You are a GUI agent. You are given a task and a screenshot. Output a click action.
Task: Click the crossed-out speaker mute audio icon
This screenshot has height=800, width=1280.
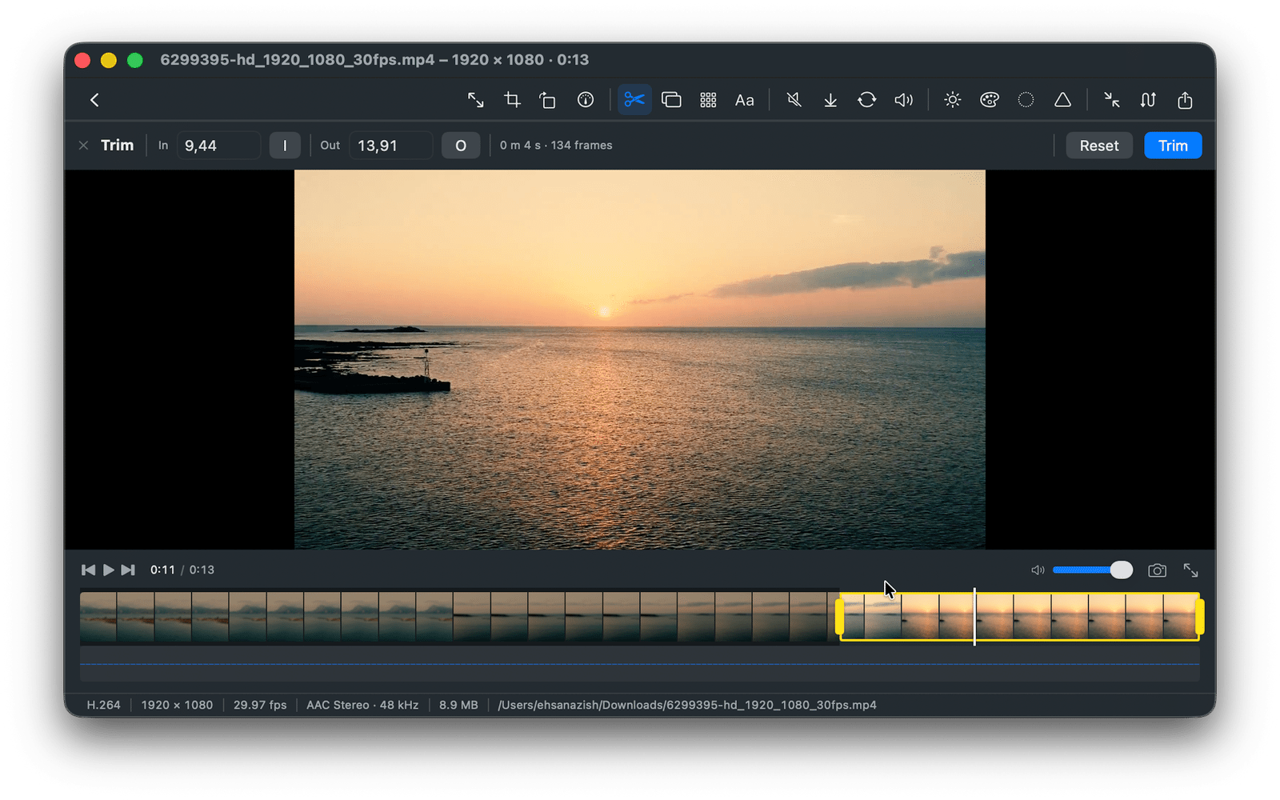(794, 100)
